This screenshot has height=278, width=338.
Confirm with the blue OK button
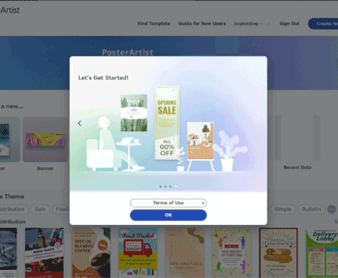[x=168, y=215]
